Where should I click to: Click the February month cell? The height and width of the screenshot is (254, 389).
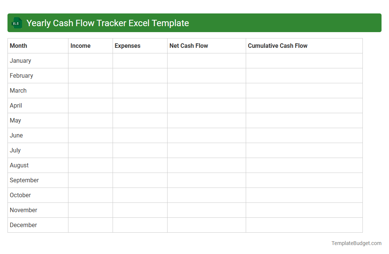click(x=22, y=75)
